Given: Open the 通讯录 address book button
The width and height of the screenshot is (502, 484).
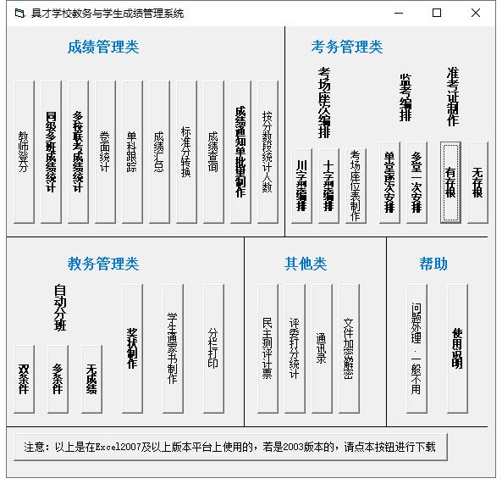Looking at the screenshot, I should coord(322,348).
